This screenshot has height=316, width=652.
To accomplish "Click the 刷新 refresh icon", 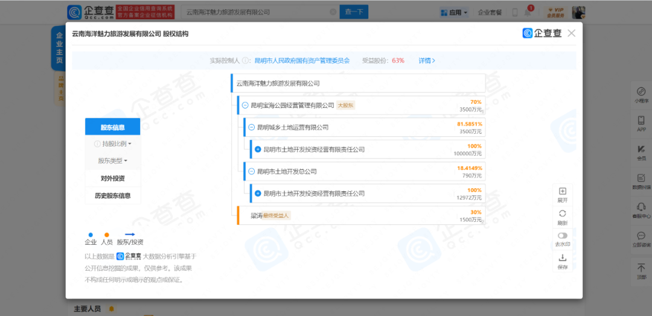I will 562,214.
